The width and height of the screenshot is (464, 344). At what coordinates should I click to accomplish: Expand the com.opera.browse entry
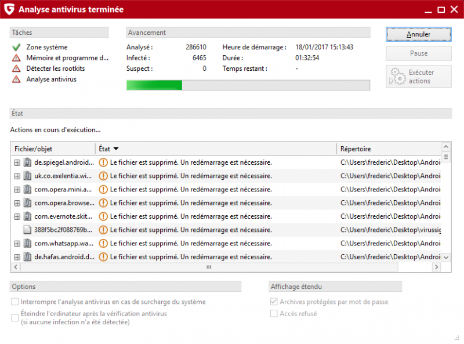pyautogui.click(x=17, y=203)
